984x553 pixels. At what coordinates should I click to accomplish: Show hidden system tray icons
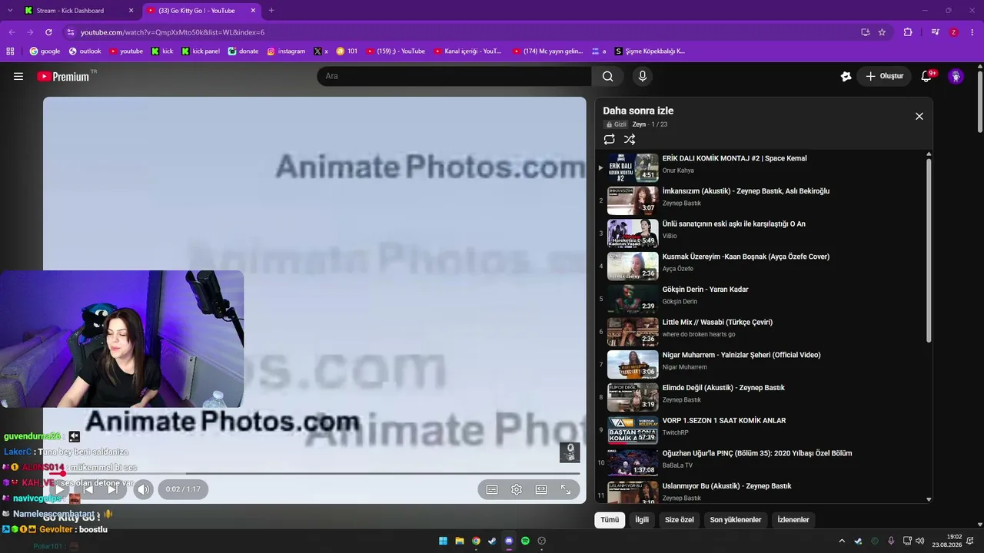[842, 541]
